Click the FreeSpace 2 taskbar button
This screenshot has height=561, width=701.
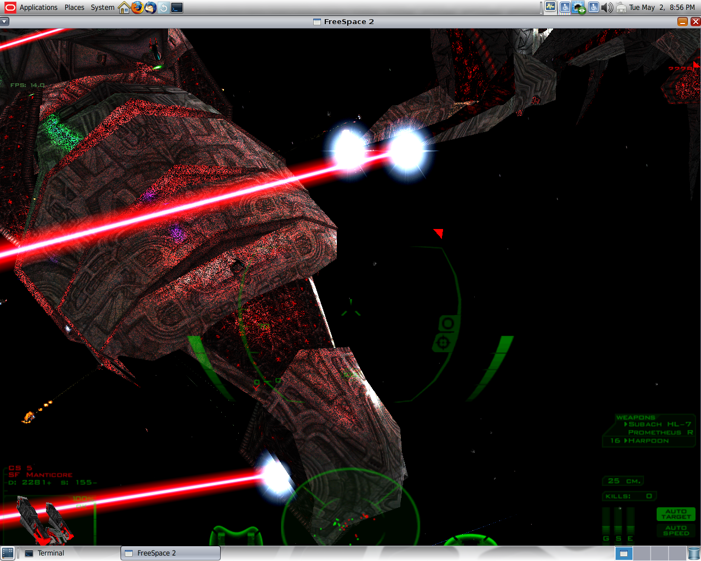170,553
